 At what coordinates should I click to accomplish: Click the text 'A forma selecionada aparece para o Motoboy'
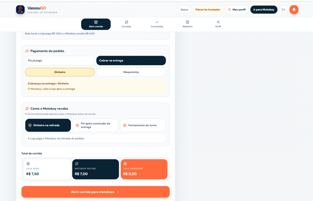coord(53,114)
